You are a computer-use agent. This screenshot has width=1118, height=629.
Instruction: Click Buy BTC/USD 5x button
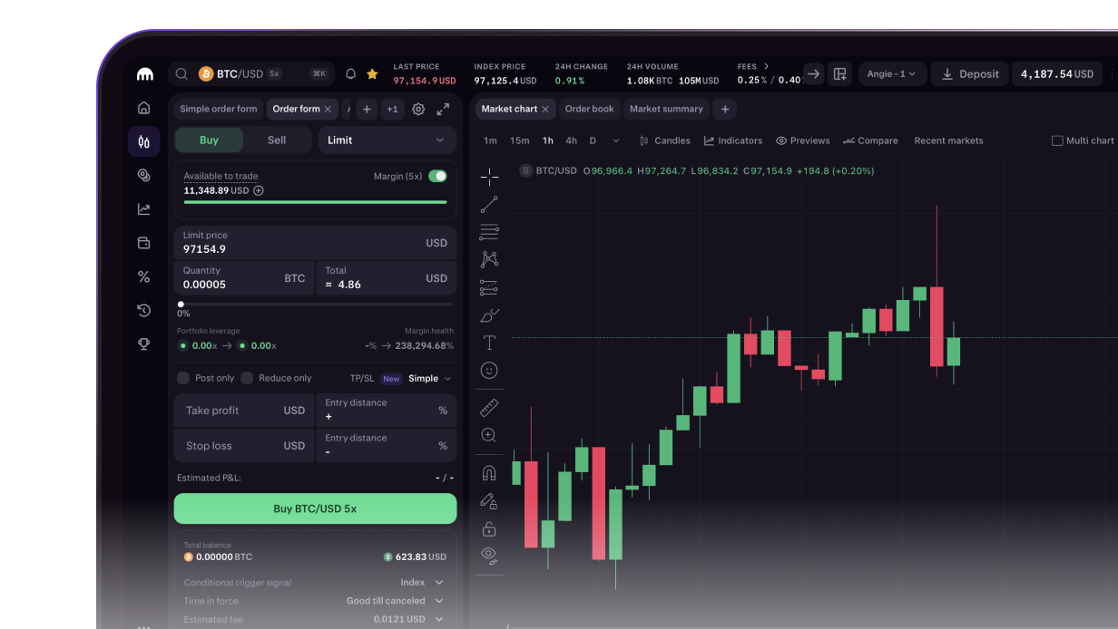pyautogui.click(x=315, y=508)
